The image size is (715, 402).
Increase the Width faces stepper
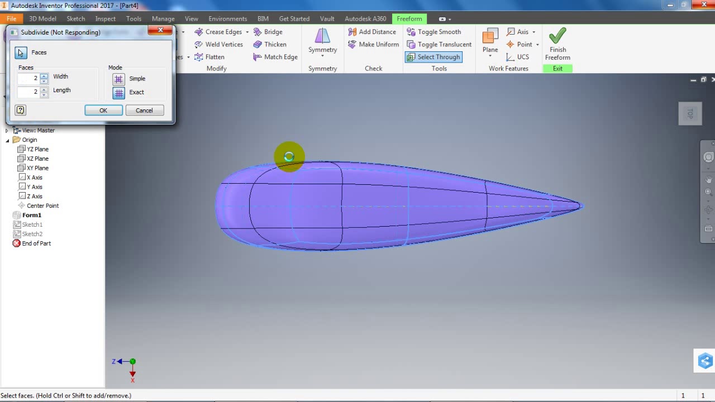coord(44,75)
